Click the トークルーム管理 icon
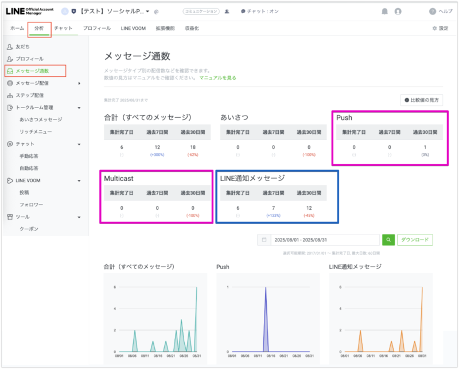The image size is (459, 369). pyautogui.click(x=10, y=107)
